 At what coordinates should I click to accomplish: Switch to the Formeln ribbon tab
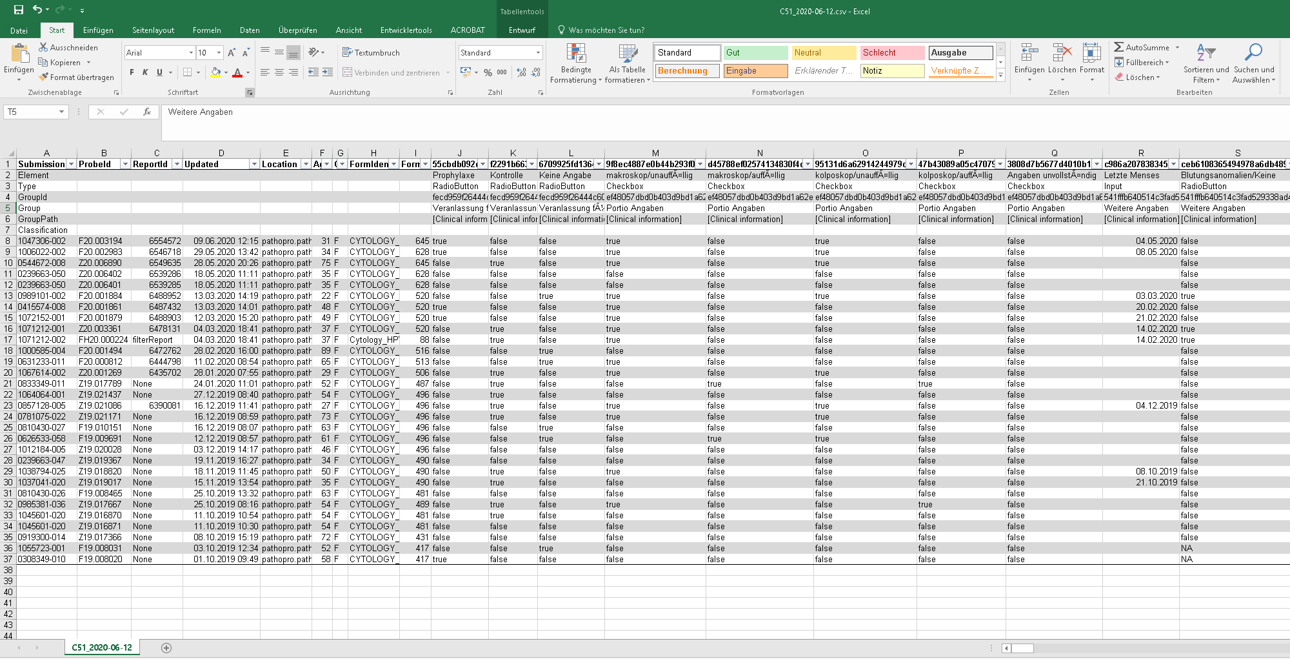pyautogui.click(x=206, y=30)
